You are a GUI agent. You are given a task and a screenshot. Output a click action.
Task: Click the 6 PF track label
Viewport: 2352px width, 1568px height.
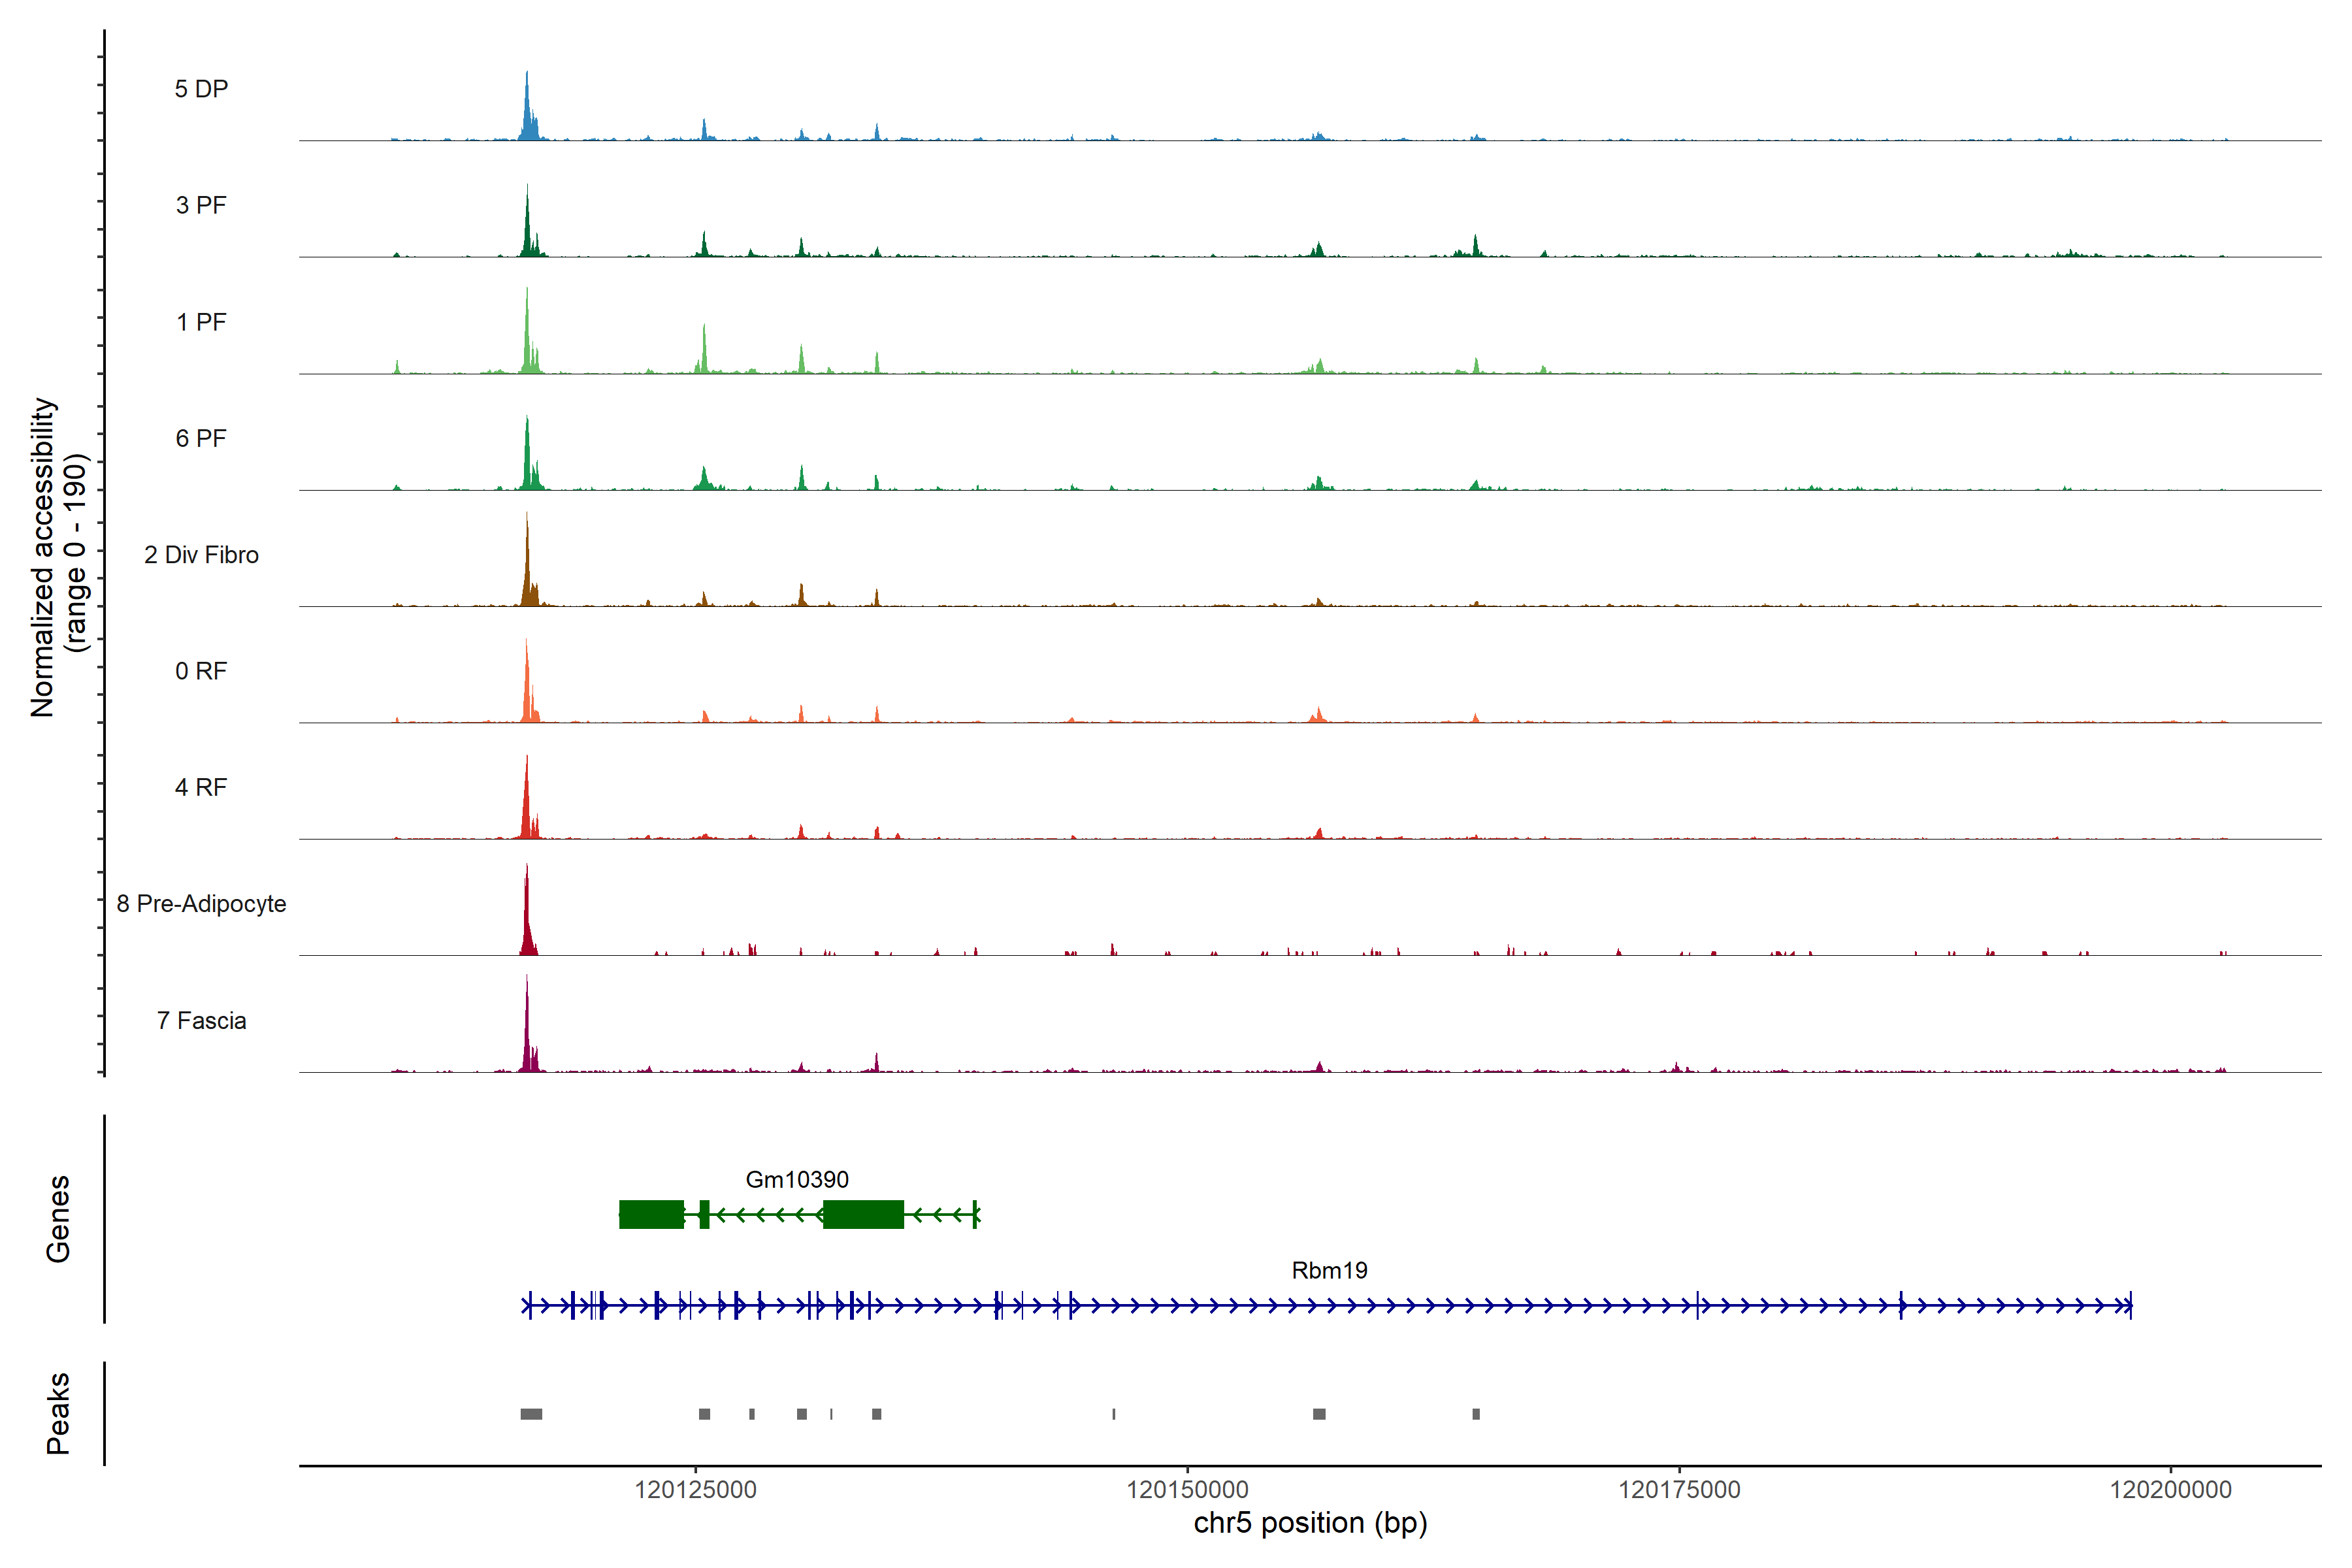coord(201,438)
